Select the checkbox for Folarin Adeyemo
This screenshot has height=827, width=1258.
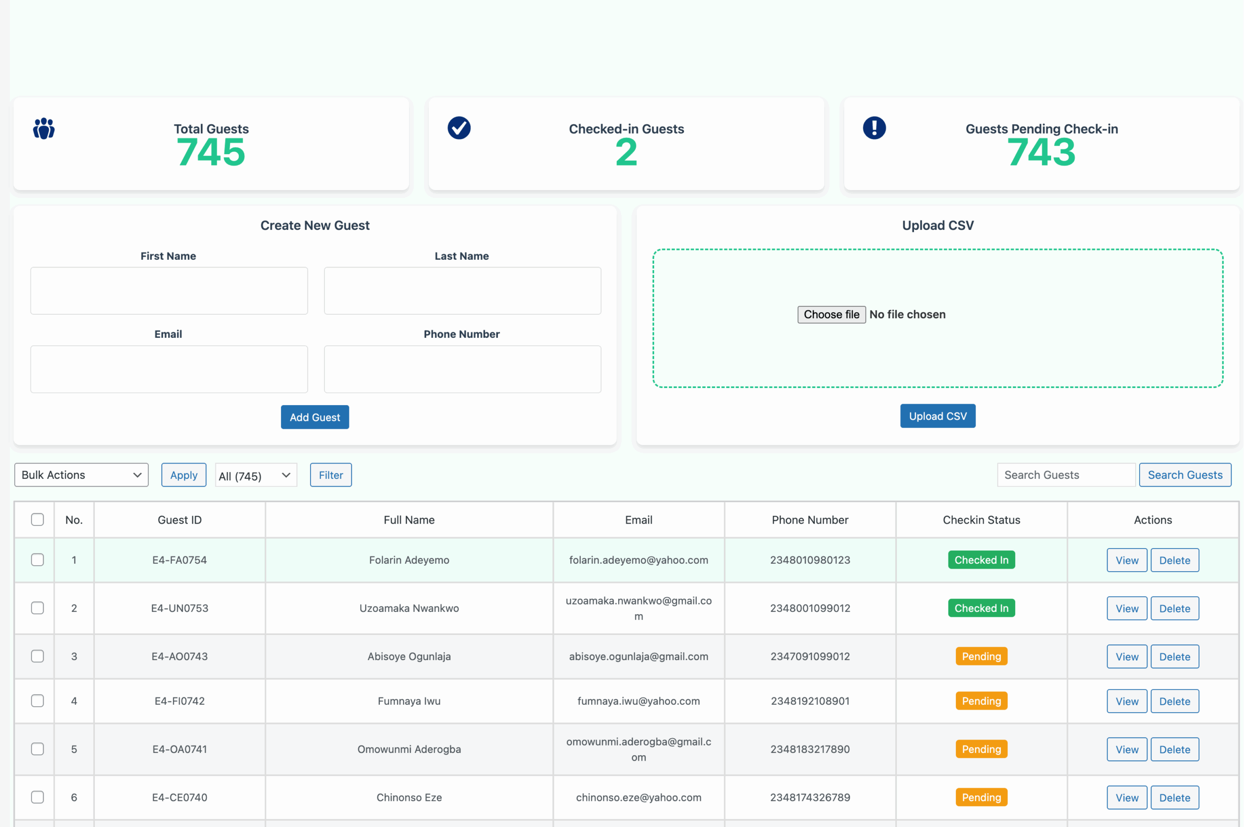click(x=37, y=560)
